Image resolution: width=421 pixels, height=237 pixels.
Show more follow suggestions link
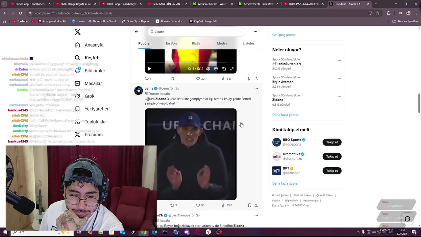point(285,183)
